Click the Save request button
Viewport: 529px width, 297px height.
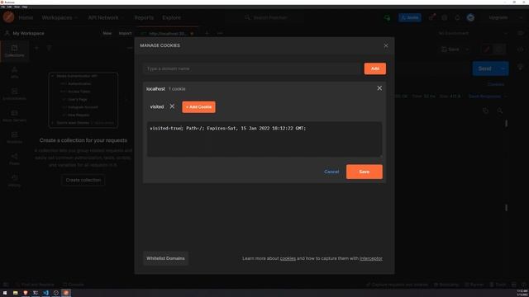450,49
